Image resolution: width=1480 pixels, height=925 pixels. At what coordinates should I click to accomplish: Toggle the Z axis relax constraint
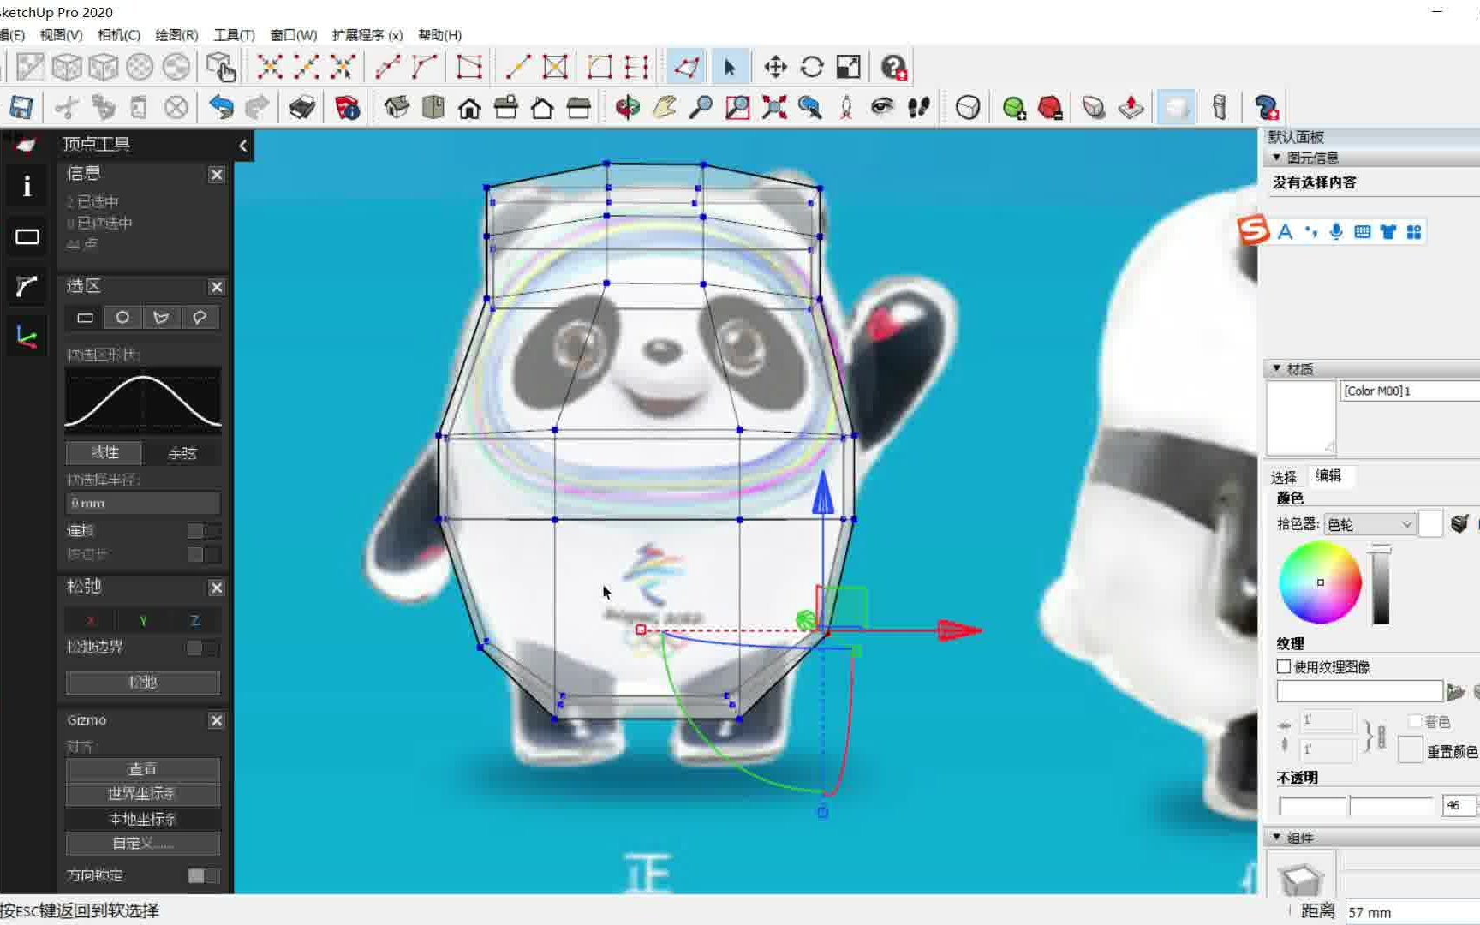click(x=194, y=620)
